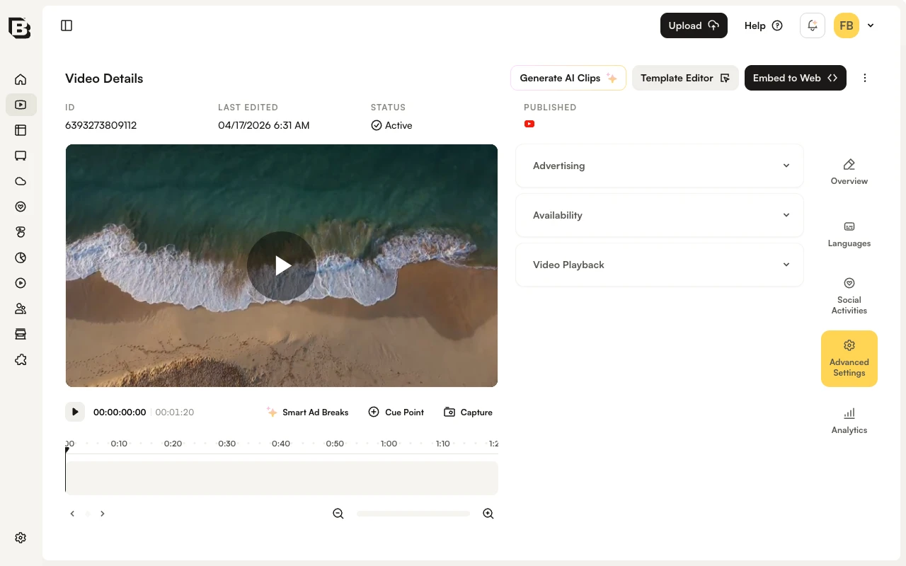Click the B logo in the sidebar

point(20,27)
